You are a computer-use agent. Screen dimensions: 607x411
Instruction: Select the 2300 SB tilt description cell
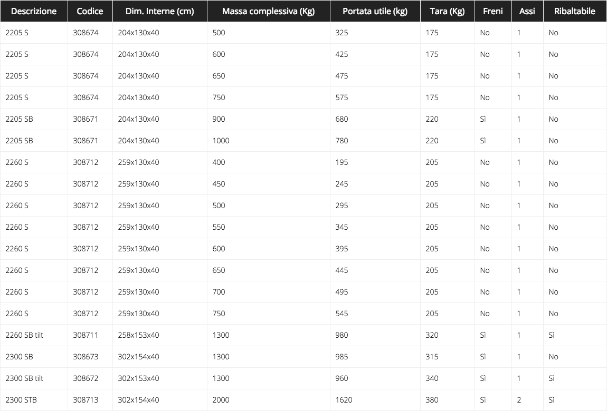click(24, 378)
